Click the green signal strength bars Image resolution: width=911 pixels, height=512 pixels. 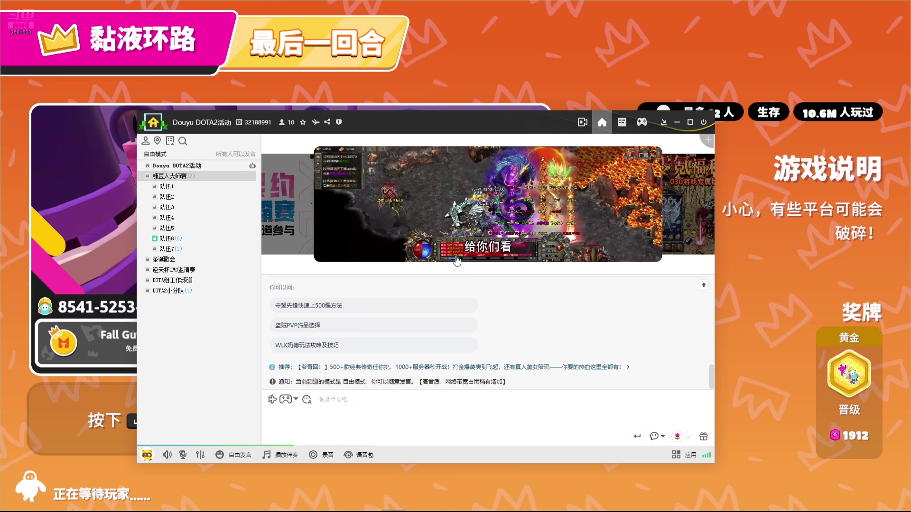(706, 455)
